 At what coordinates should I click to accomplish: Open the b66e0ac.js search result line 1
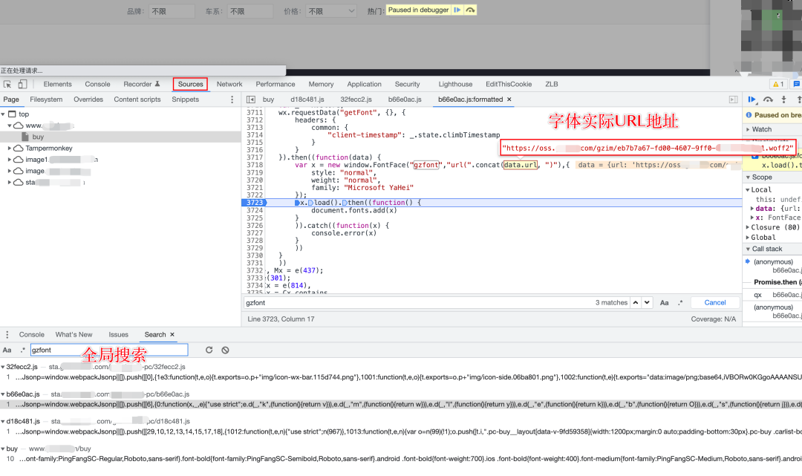[x=401, y=405]
